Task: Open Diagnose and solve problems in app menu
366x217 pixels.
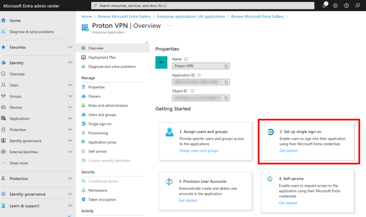Action: 113,67
